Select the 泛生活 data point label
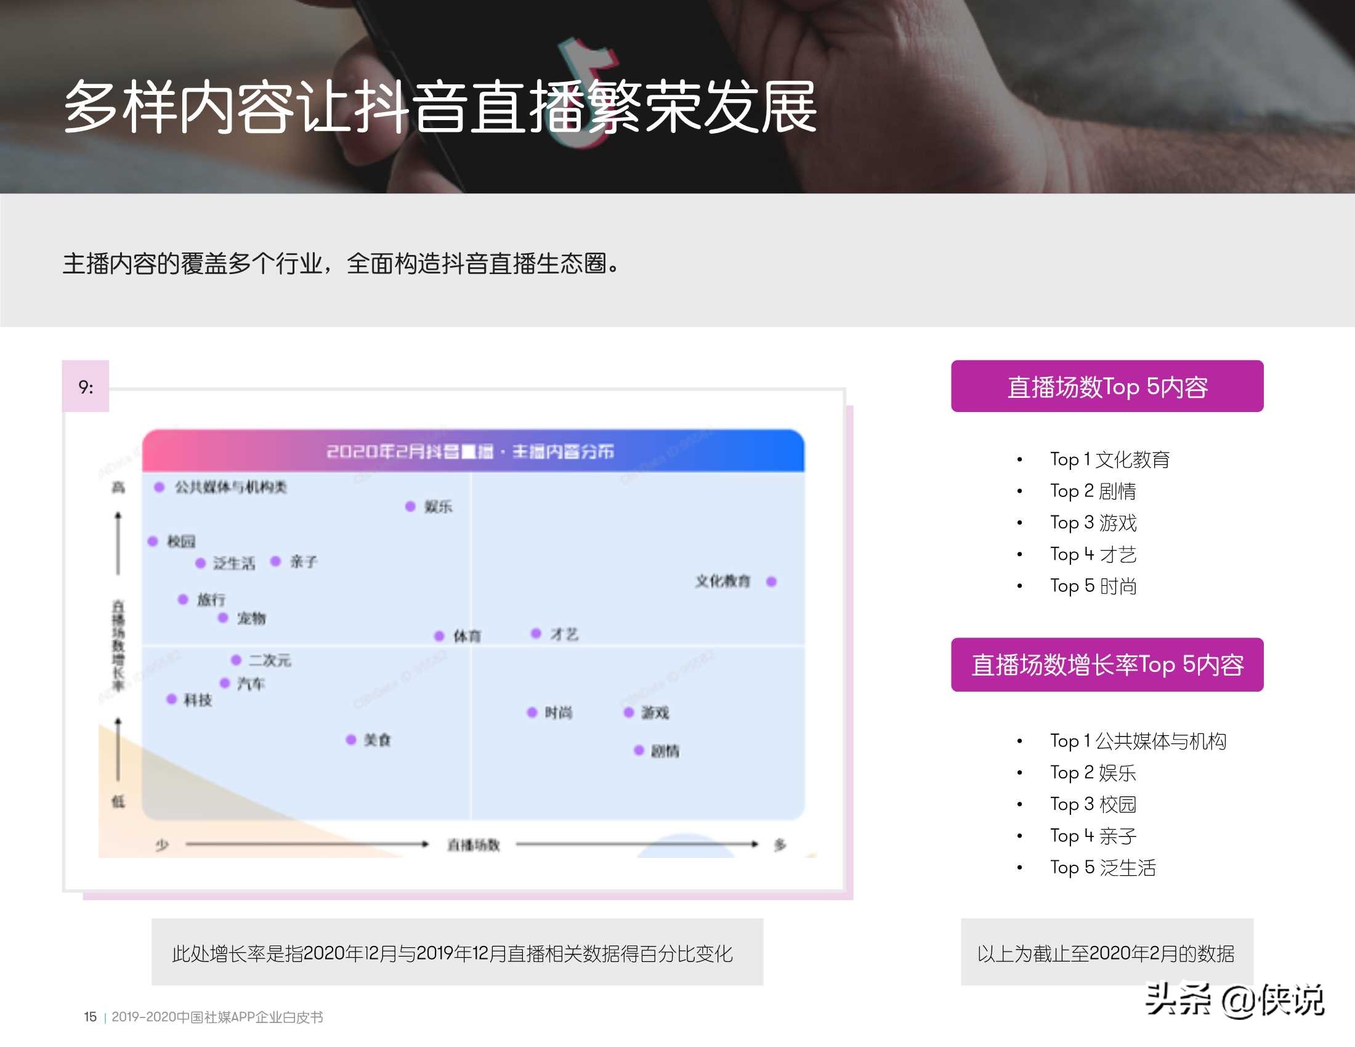Image resolution: width=1355 pixels, height=1047 pixels. pyautogui.click(x=234, y=563)
